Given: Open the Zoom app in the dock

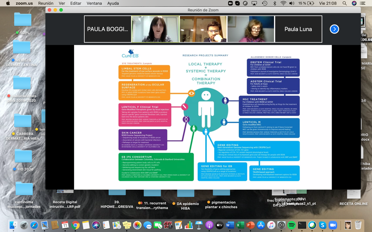Looking at the screenshot, I should click(x=333, y=225).
